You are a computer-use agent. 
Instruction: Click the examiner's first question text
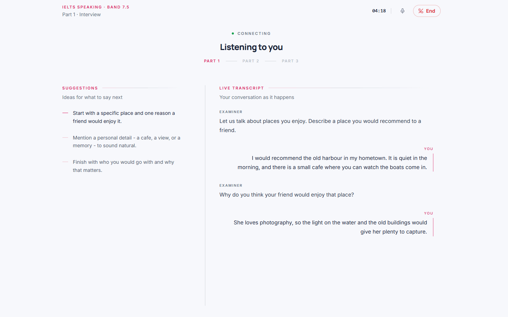coord(320,125)
